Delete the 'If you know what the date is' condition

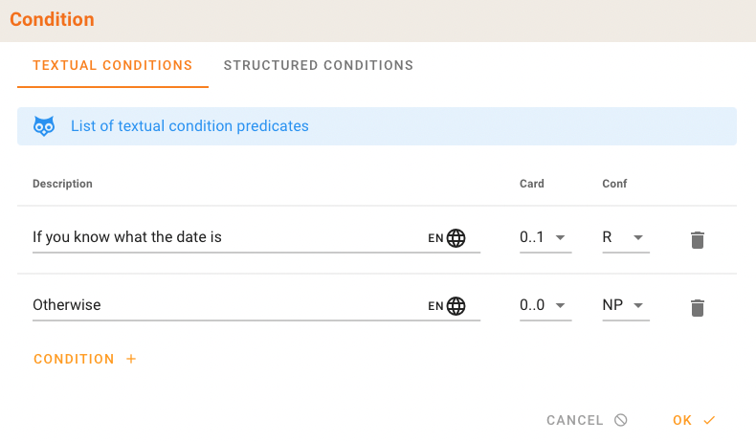[698, 239]
